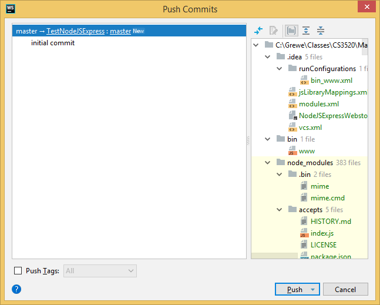Open the Push Tags 'All' dropdown
The height and width of the screenshot is (305, 380).
(x=100, y=271)
